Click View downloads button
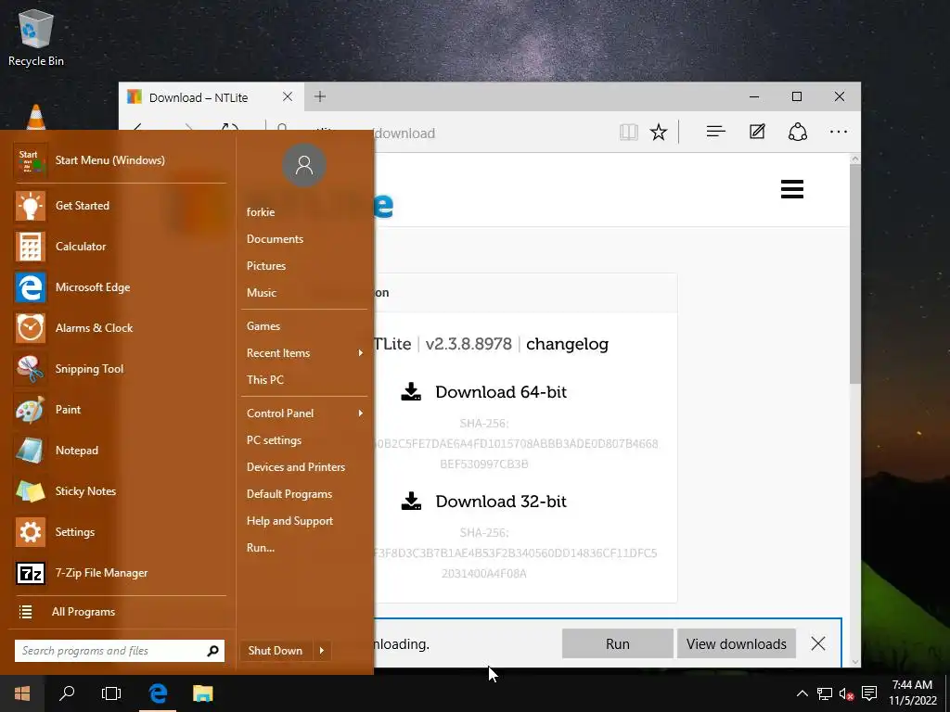 click(736, 643)
